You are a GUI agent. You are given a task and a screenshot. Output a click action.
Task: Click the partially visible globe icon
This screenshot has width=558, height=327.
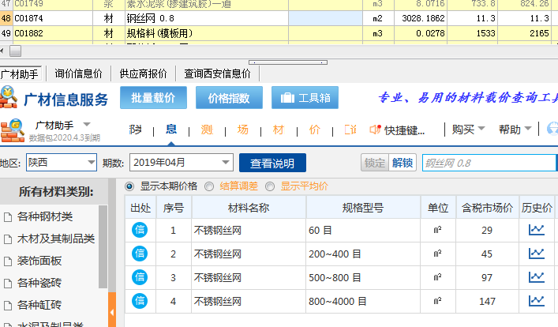[552, 129]
